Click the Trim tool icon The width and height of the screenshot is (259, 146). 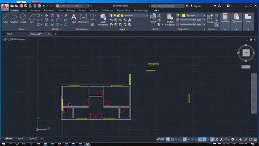coord(58,15)
